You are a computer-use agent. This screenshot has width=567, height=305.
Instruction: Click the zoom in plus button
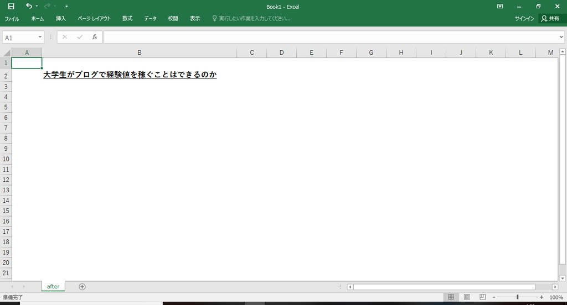(542, 297)
